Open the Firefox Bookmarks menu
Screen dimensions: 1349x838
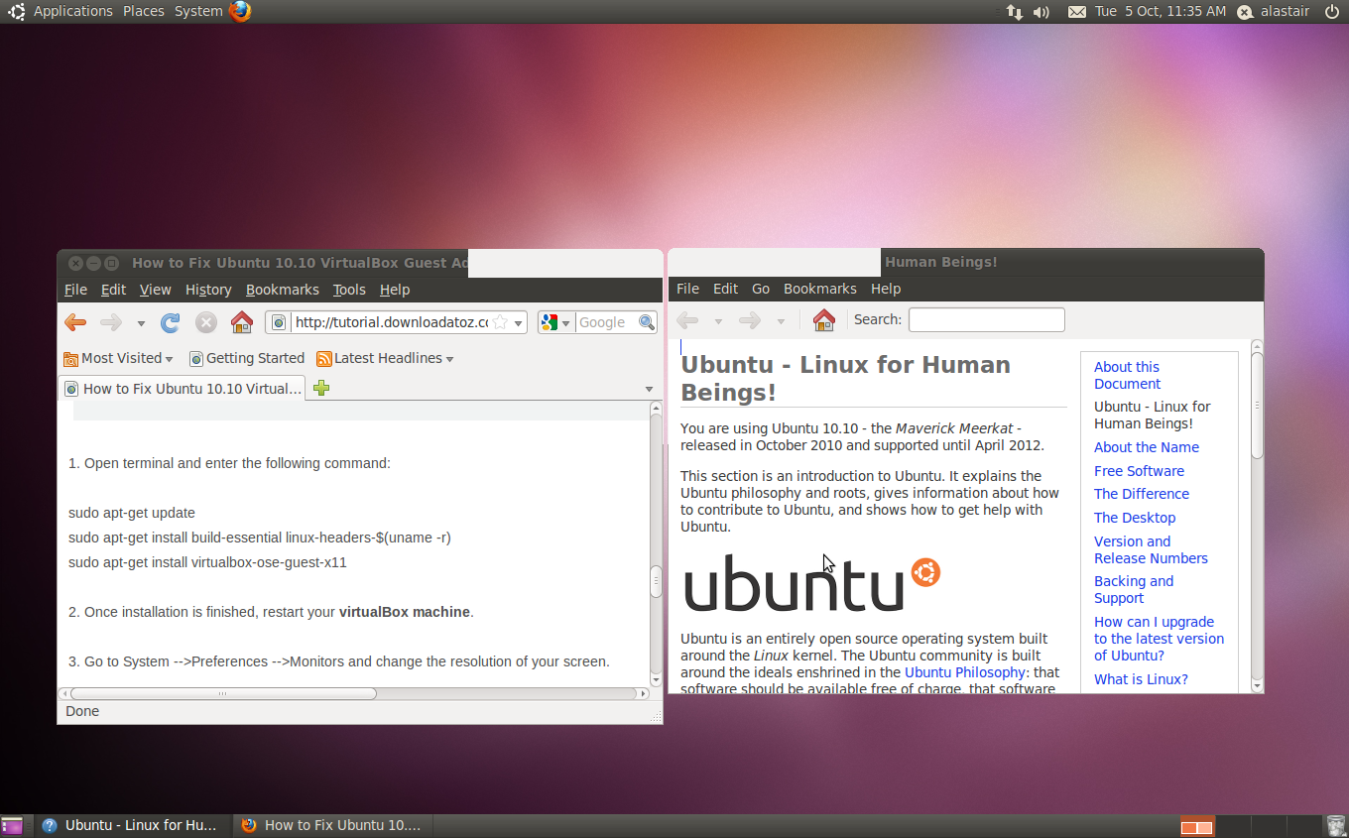coord(283,290)
